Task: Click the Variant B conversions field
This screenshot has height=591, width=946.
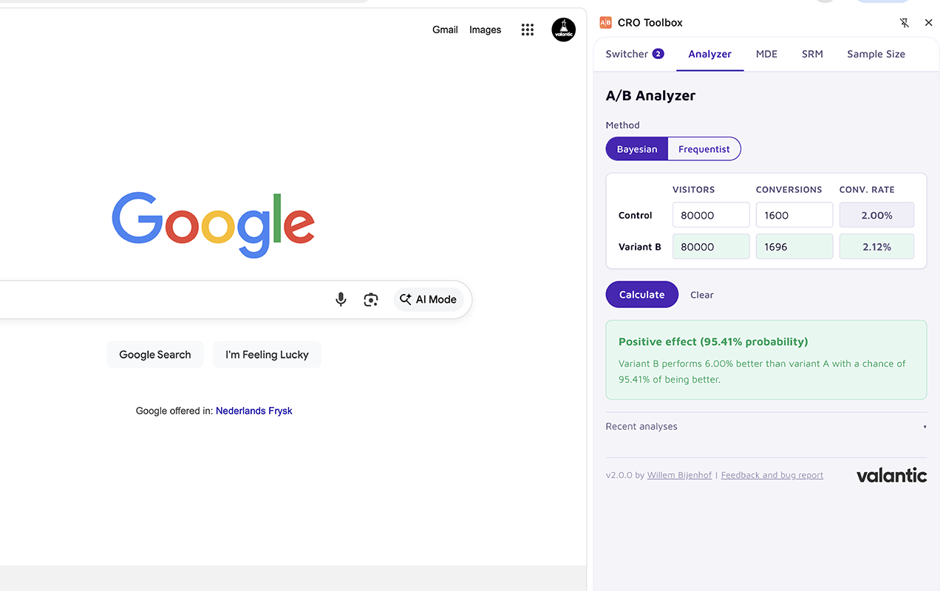Action: pyautogui.click(x=794, y=247)
